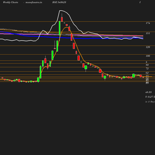Click the 'in 2 Days' text
Viewport: 155px width, 155px height.
click(x=150, y=102)
